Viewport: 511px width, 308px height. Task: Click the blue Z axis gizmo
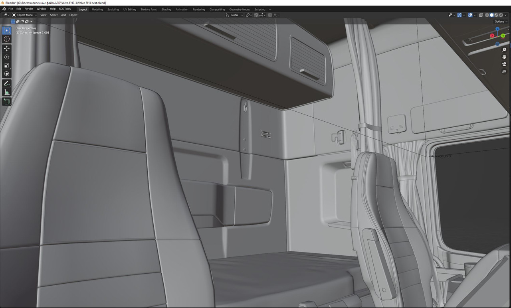coord(497,29)
